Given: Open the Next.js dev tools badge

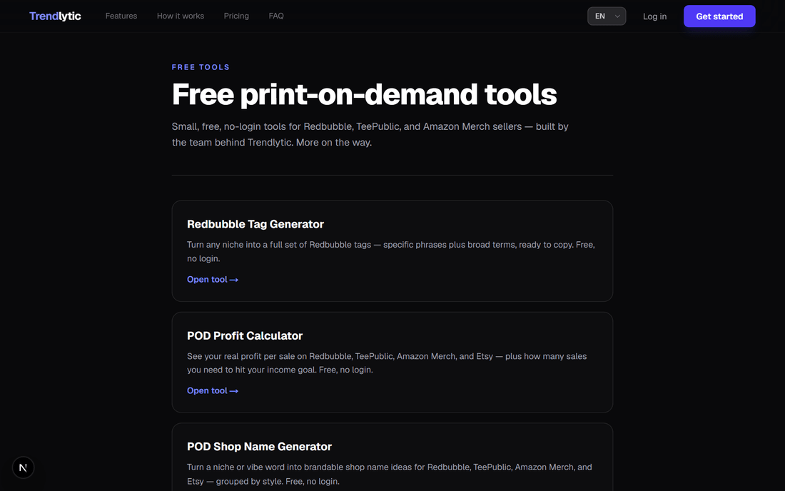Looking at the screenshot, I should coord(23,467).
